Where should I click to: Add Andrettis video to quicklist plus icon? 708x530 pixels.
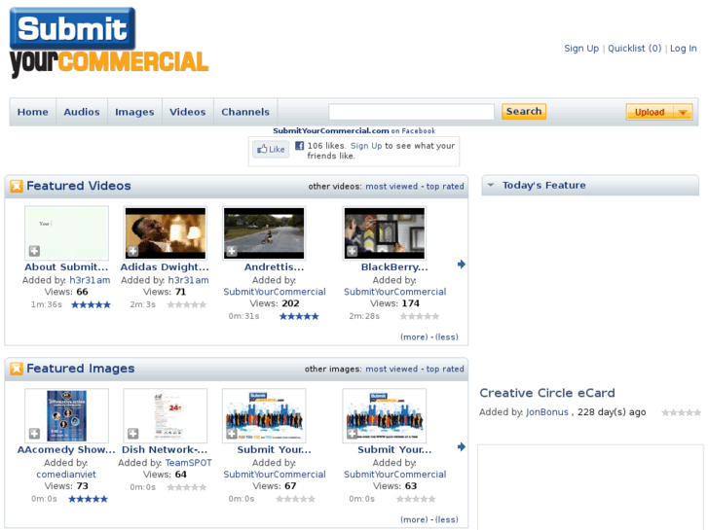click(x=232, y=251)
